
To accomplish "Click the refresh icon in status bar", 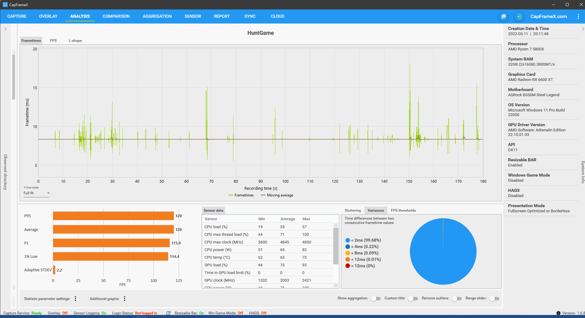I will (x=168, y=313).
